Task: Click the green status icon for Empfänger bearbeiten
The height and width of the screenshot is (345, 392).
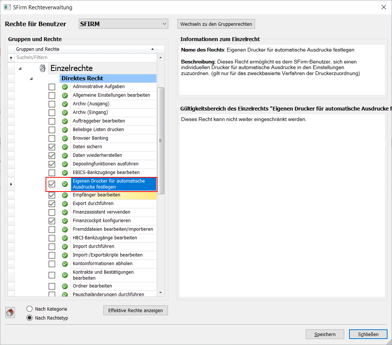Action: (x=65, y=195)
